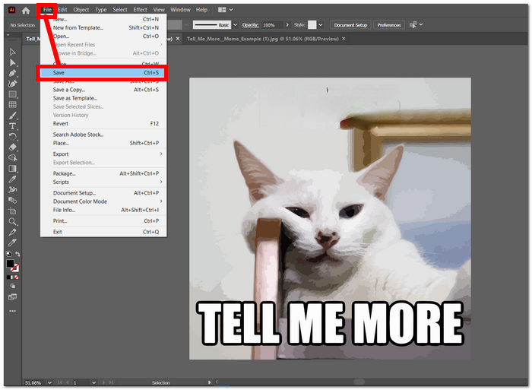Select the Eraser tool
This screenshot has height=390, width=532.
coord(13,147)
